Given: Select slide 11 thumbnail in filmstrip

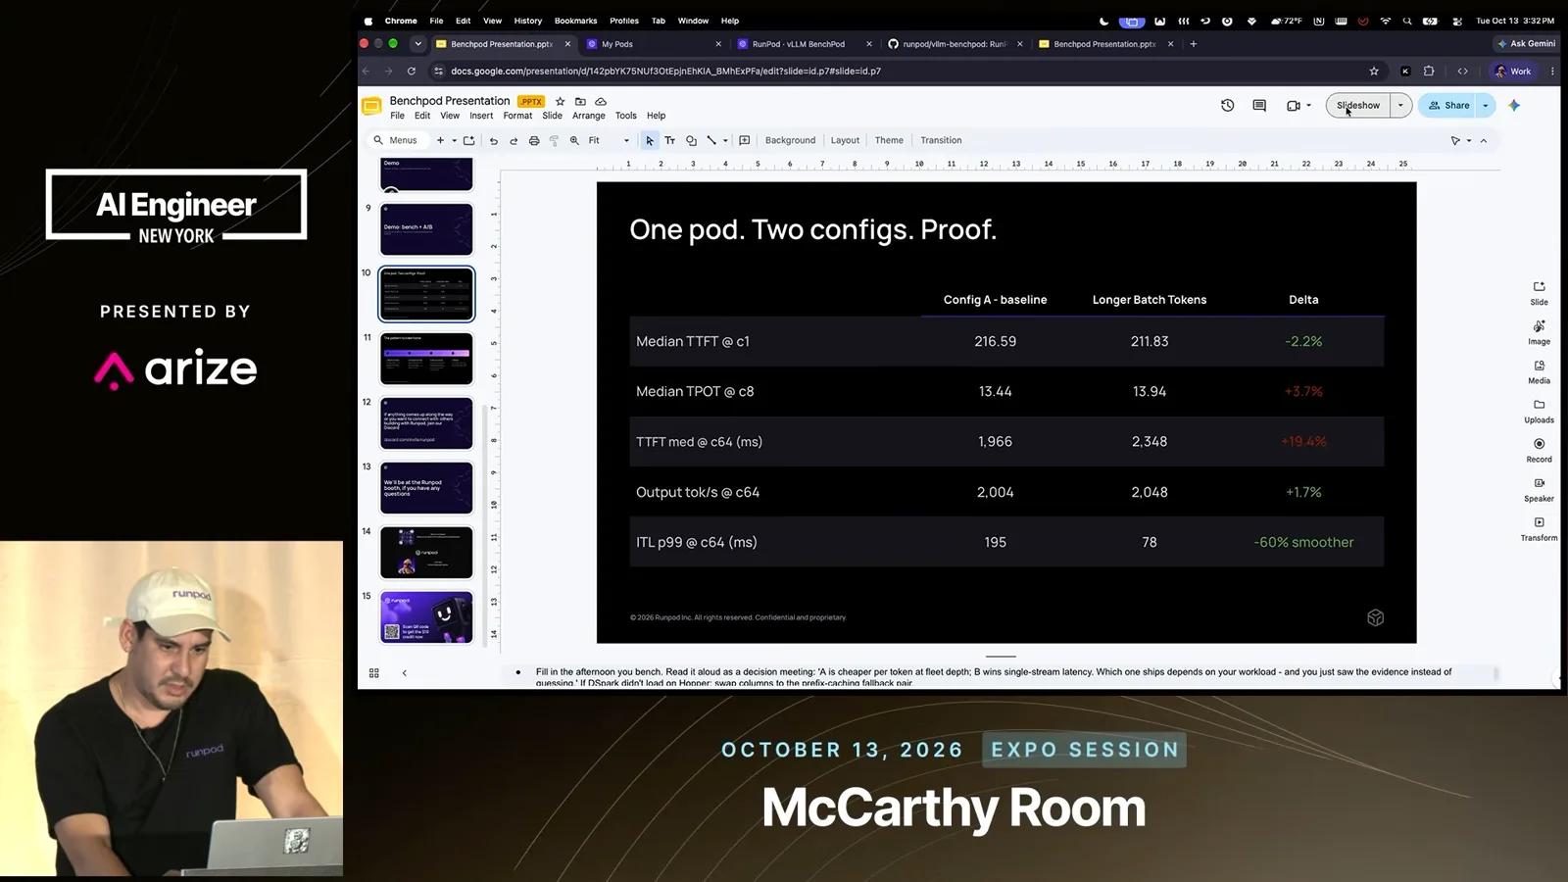Looking at the screenshot, I should [426, 359].
